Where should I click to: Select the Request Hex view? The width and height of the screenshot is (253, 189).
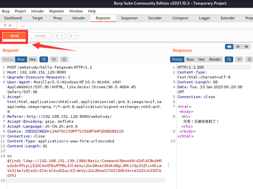click(x=32, y=59)
